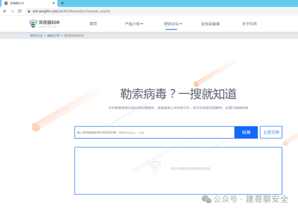
Task: Open the 安全实验室 navigation item
Action: [210, 24]
